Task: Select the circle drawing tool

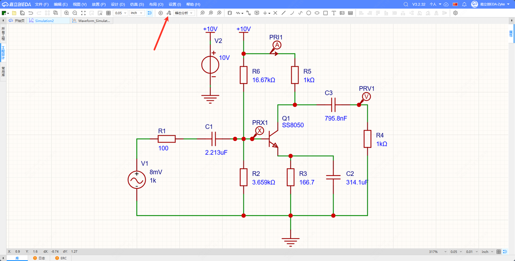Action: point(309,13)
